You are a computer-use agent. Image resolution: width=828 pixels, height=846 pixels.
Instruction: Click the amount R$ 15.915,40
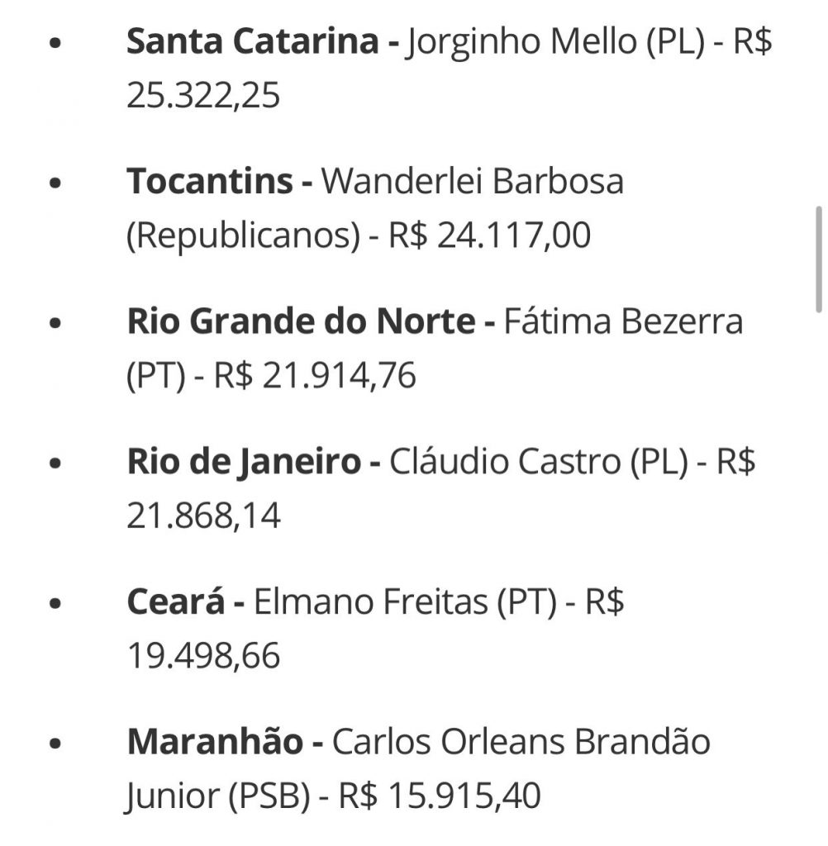click(x=440, y=797)
